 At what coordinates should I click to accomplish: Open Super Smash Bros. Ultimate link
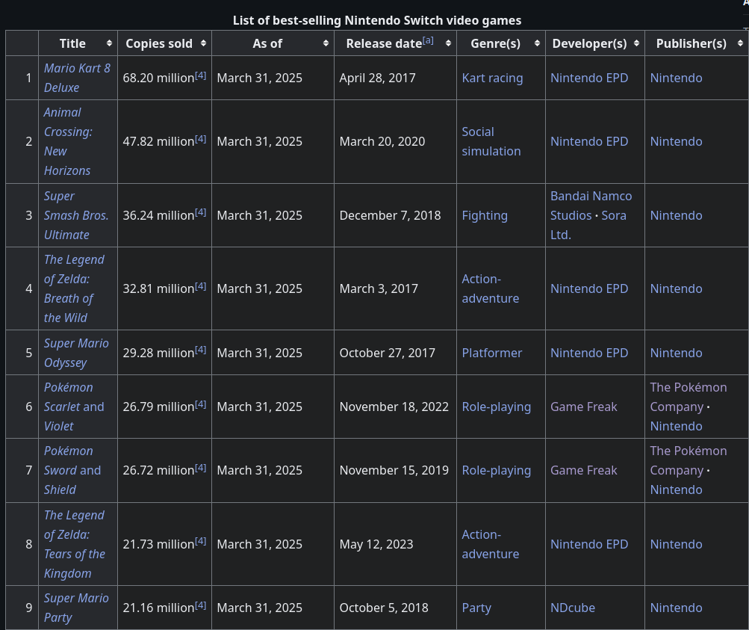coord(76,215)
